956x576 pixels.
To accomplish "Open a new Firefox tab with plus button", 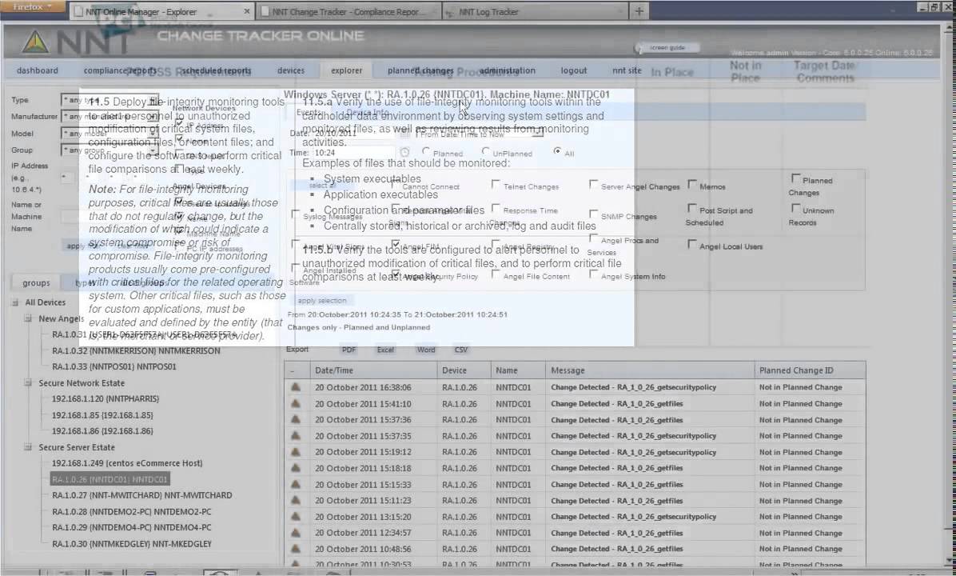I will (x=639, y=11).
